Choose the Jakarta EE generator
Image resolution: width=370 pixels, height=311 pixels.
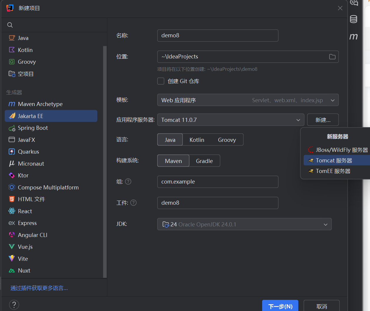(x=51, y=116)
